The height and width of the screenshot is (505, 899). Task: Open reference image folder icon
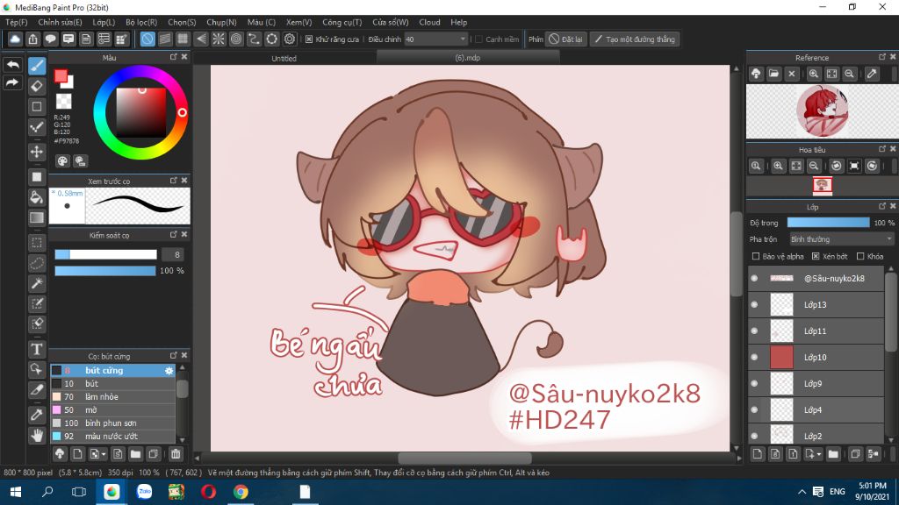[x=774, y=74]
